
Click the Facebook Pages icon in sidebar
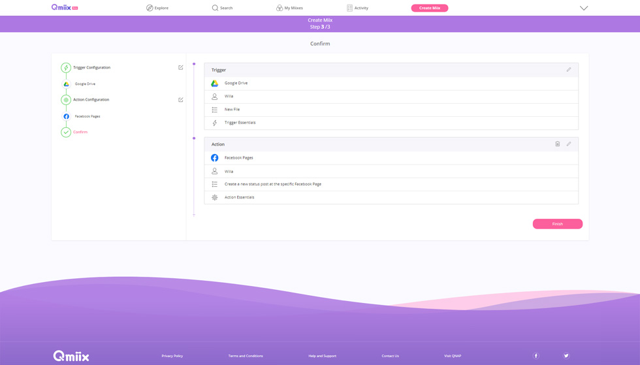coord(66,116)
